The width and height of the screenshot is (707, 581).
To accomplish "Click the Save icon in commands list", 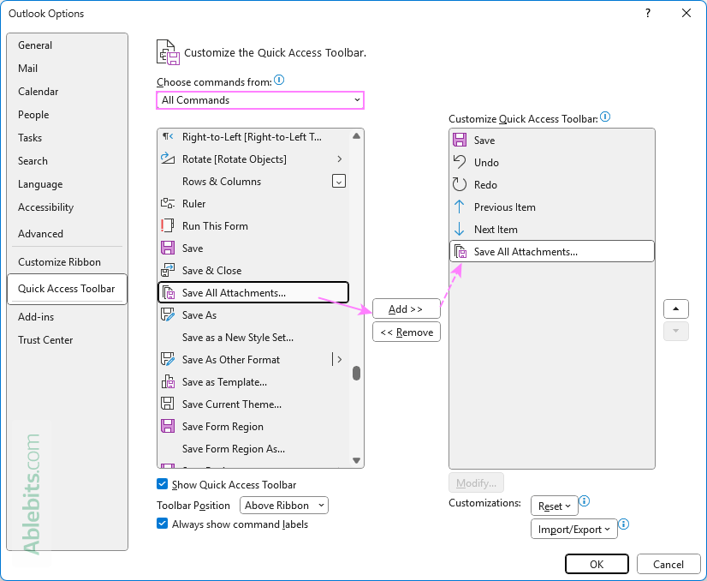I will [x=168, y=248].
